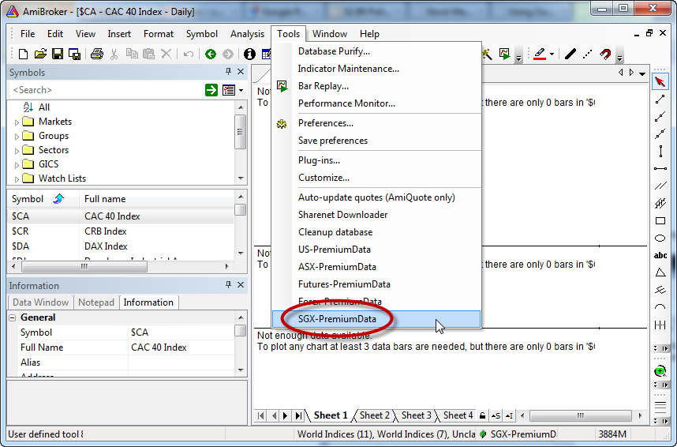Screen dimensions: 677x447
Task: Switch to Sheet 2 tab
Action: 374,415
